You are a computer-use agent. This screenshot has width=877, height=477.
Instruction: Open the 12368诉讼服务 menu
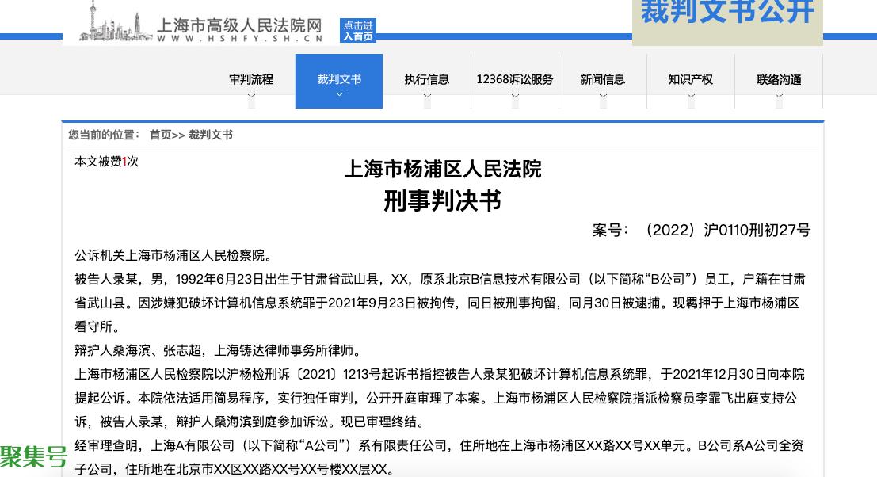click(515, 79)
